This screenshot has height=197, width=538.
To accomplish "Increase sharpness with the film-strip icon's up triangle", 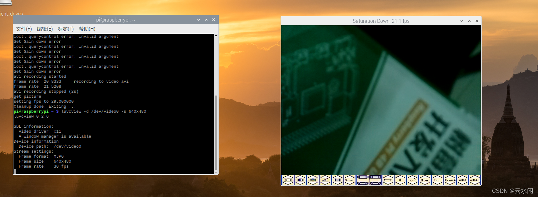I will pos(337,177).
